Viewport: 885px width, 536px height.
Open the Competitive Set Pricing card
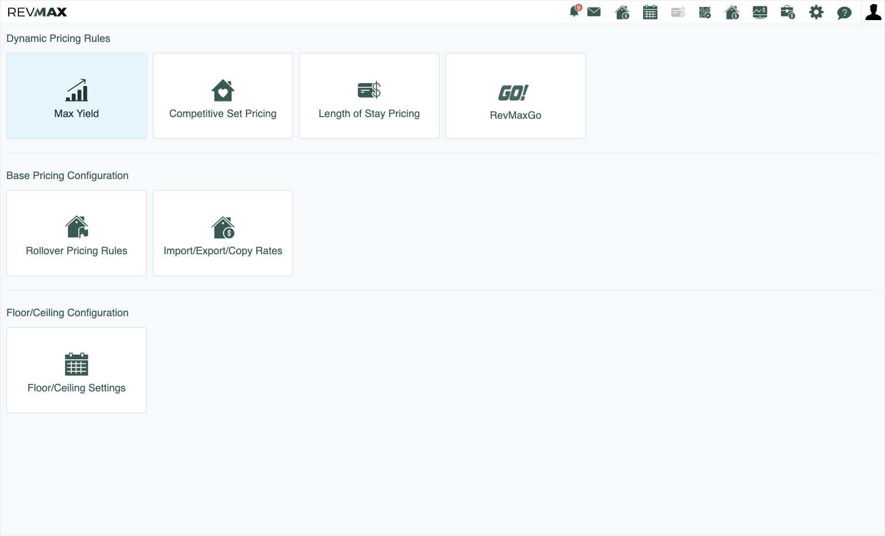click(x=223, y=96)
